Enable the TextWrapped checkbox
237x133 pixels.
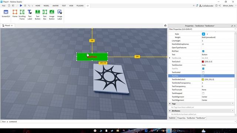tap(203, 93)
